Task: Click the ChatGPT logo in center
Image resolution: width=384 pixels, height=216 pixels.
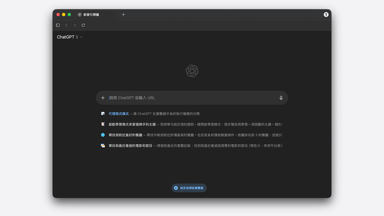Action: [x=192, y=71]
